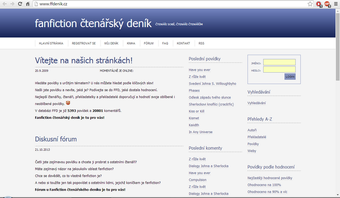Open the first Z růže květ under Poslední komenty
Screen dimensions: 340x198
[197, 159]
